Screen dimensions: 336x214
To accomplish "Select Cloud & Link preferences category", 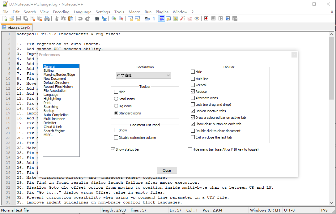I will [53, 127].
